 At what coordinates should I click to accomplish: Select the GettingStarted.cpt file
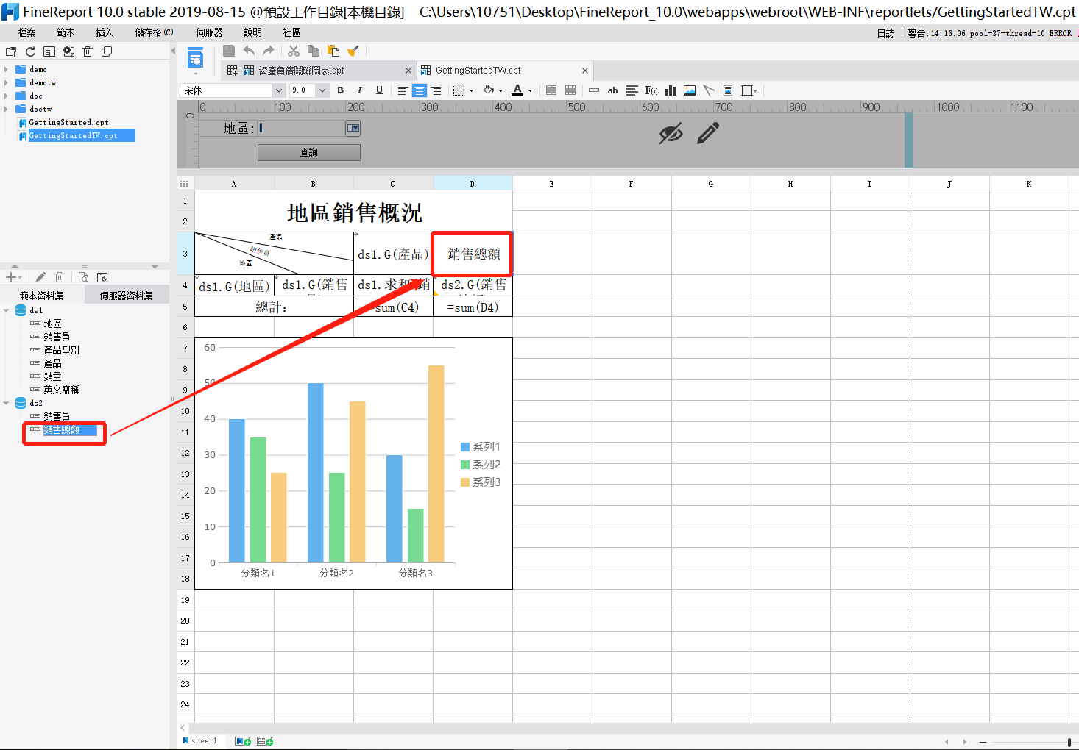click(68, 122)
